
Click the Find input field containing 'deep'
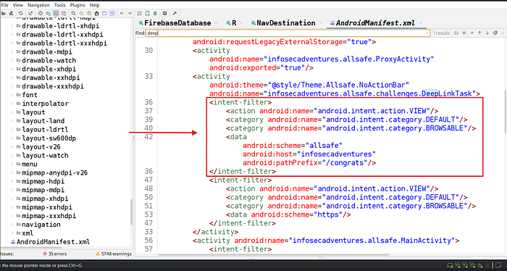288,33
